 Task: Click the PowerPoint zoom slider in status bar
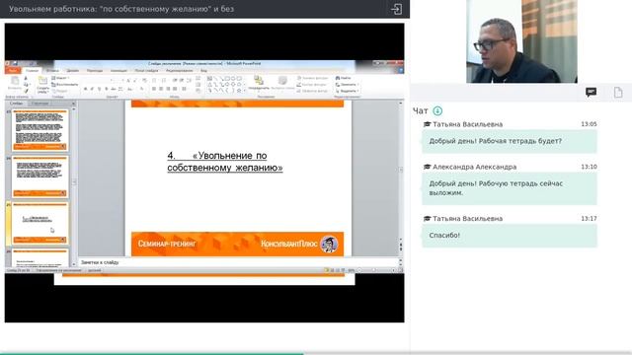coord(375,270)
